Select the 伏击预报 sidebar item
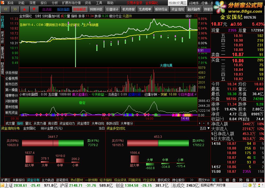 [x=11, y=73]
